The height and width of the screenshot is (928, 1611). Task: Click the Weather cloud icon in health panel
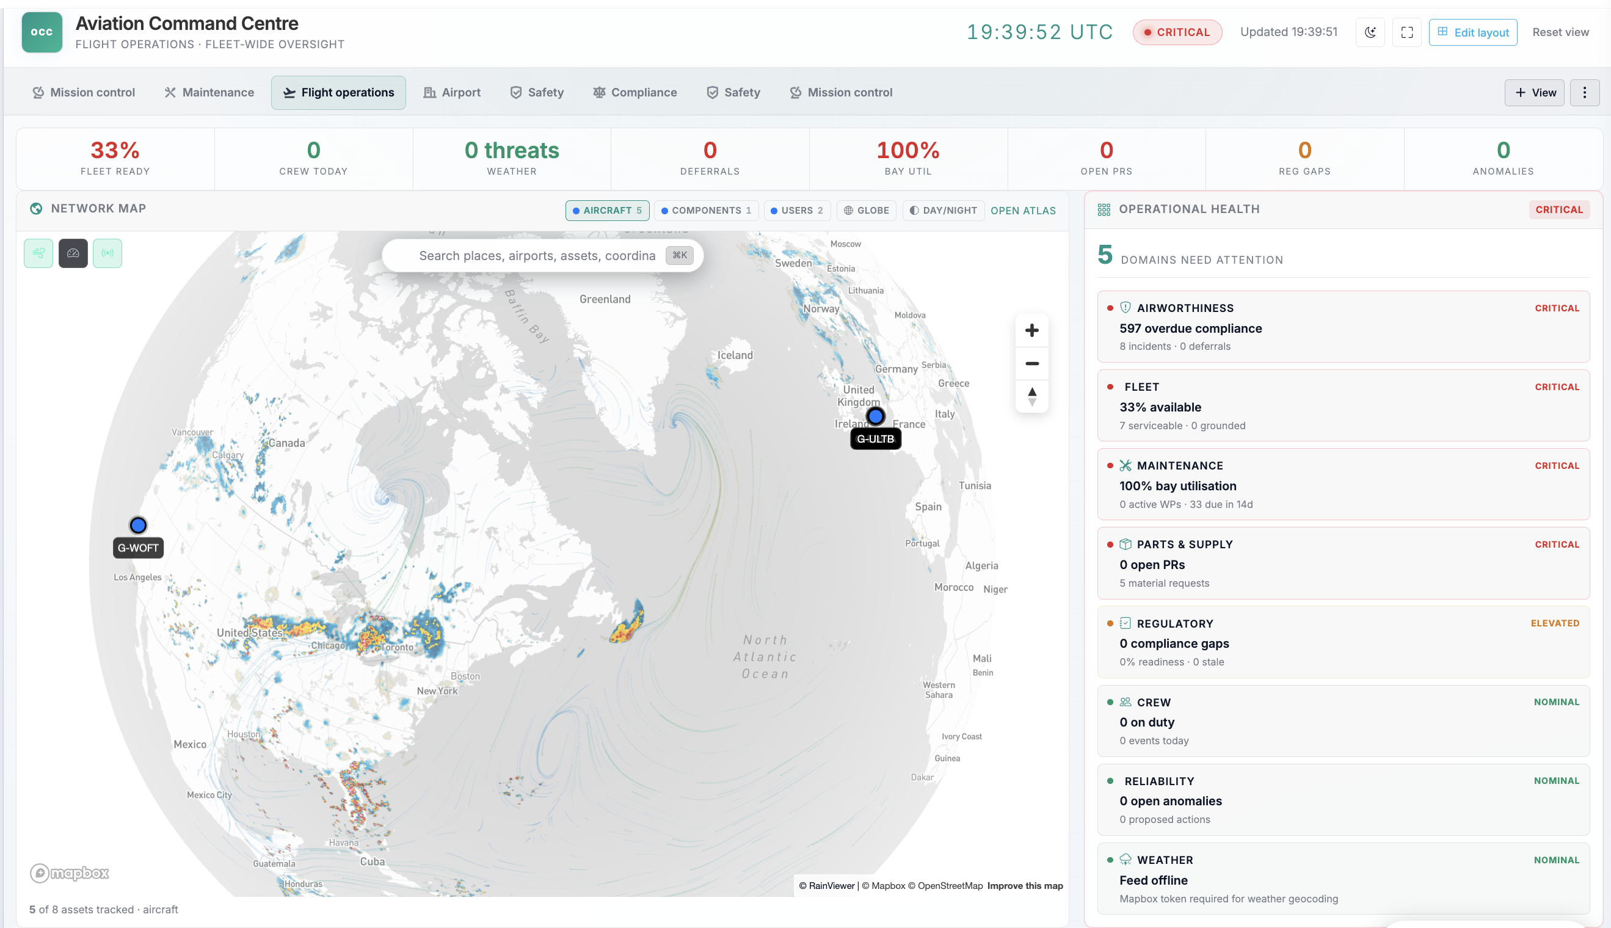pos(1126,860)
